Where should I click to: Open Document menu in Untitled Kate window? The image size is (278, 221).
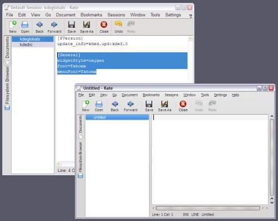tap(130, 95)
